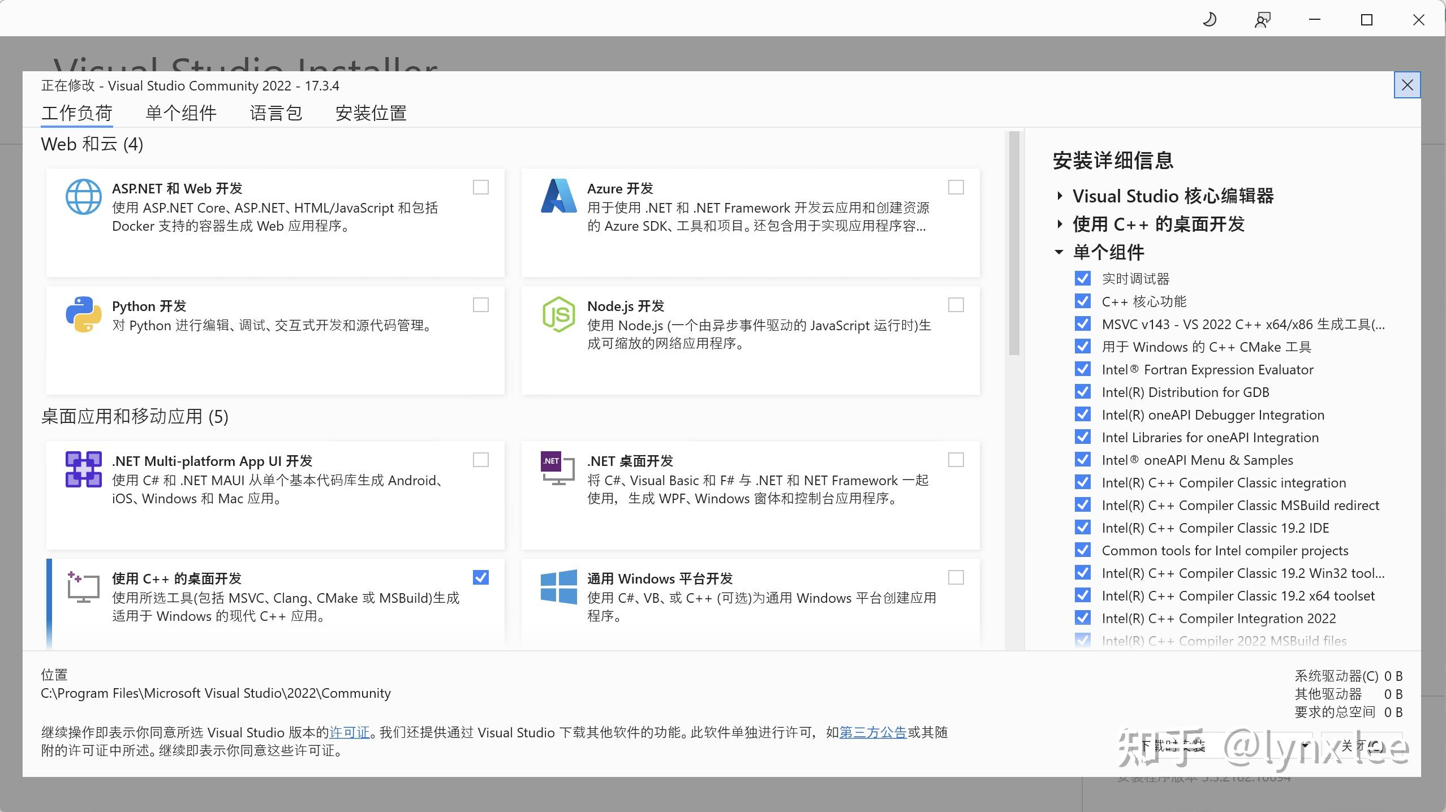The image size is (1446, 812).
Task: Click the moon theme icon in title bar
Action: point(1210,19)
